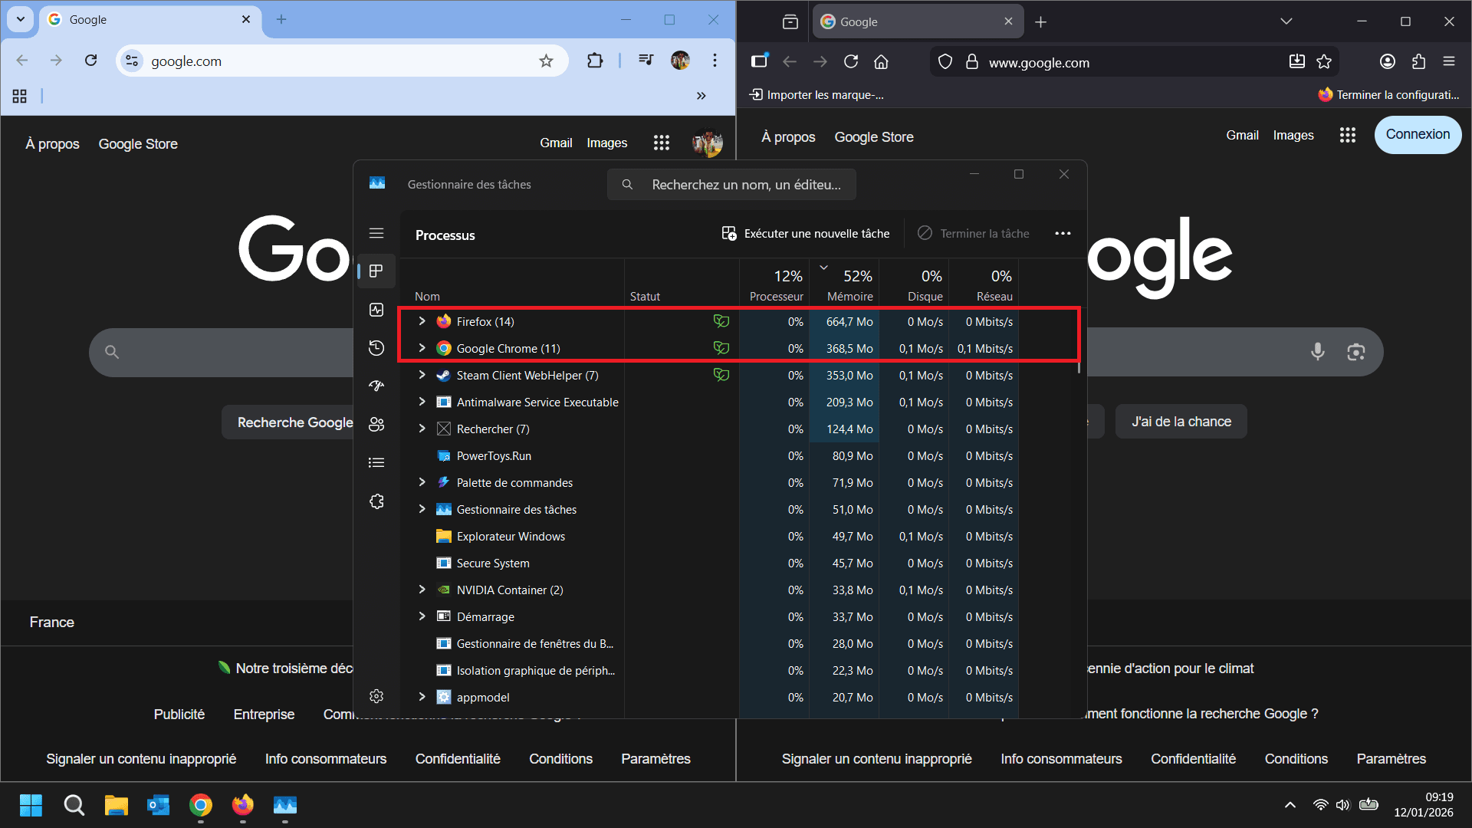Open App history in Task Manager sidebar

pos(376,348)
